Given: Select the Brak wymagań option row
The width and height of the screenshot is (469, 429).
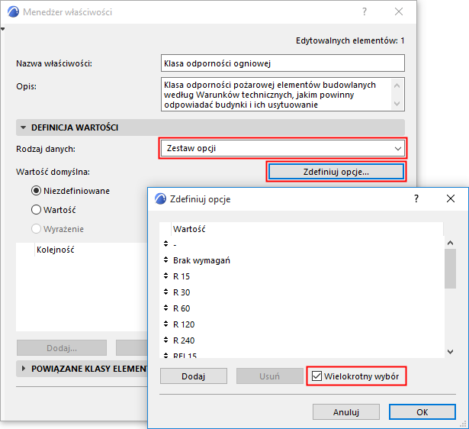Looking at the screenshot, I should (x=302, y=260).
